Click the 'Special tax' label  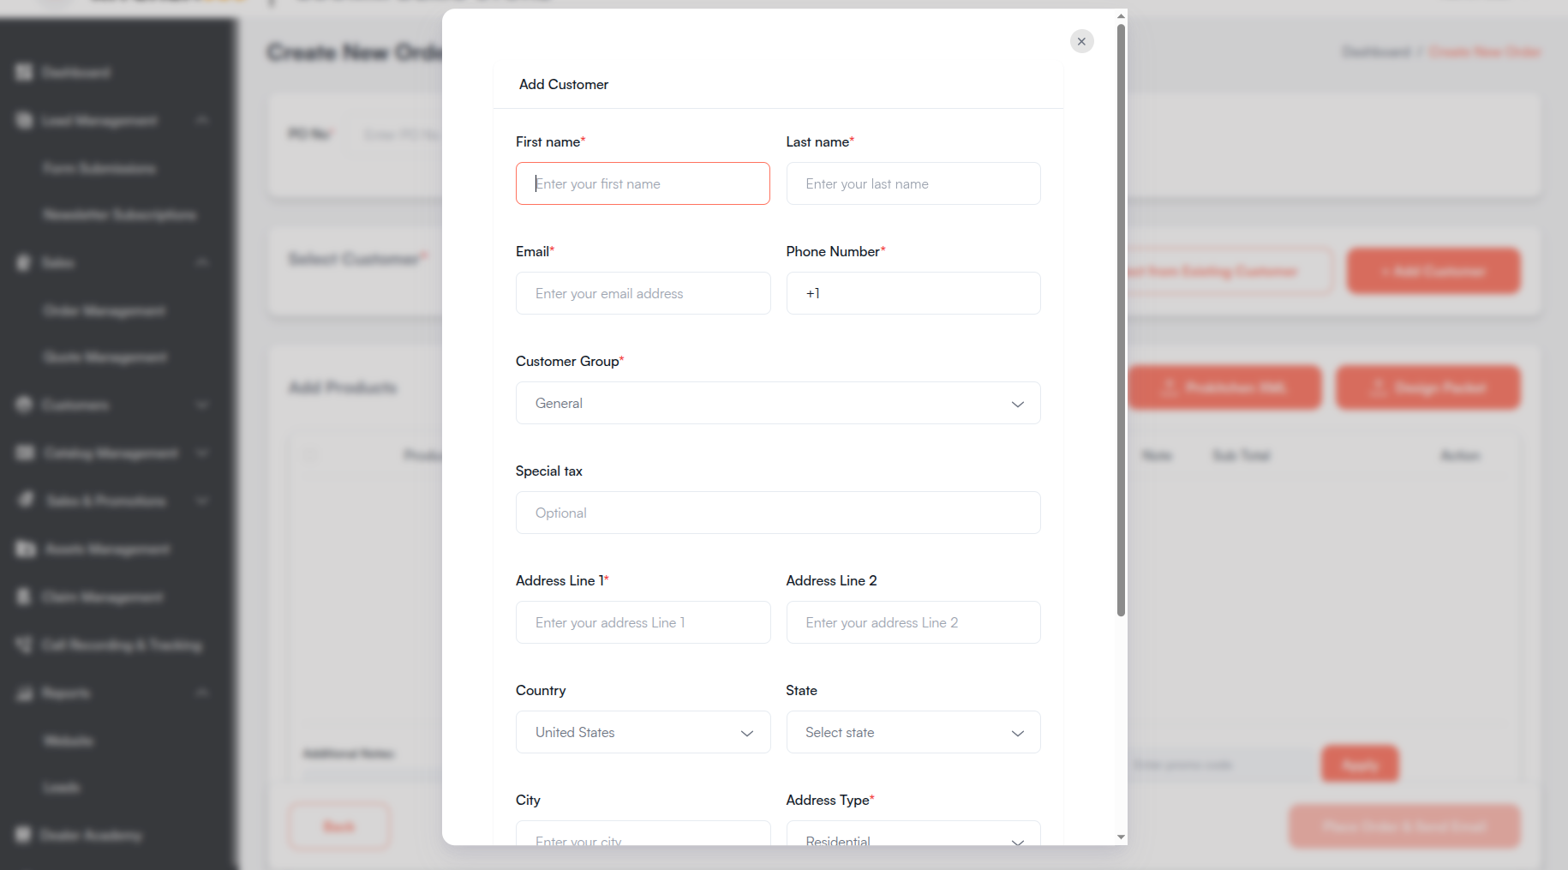click(549, 471)
